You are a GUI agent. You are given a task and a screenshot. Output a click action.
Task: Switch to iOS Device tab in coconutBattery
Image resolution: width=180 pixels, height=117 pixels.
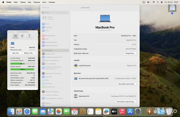(29, 36)
